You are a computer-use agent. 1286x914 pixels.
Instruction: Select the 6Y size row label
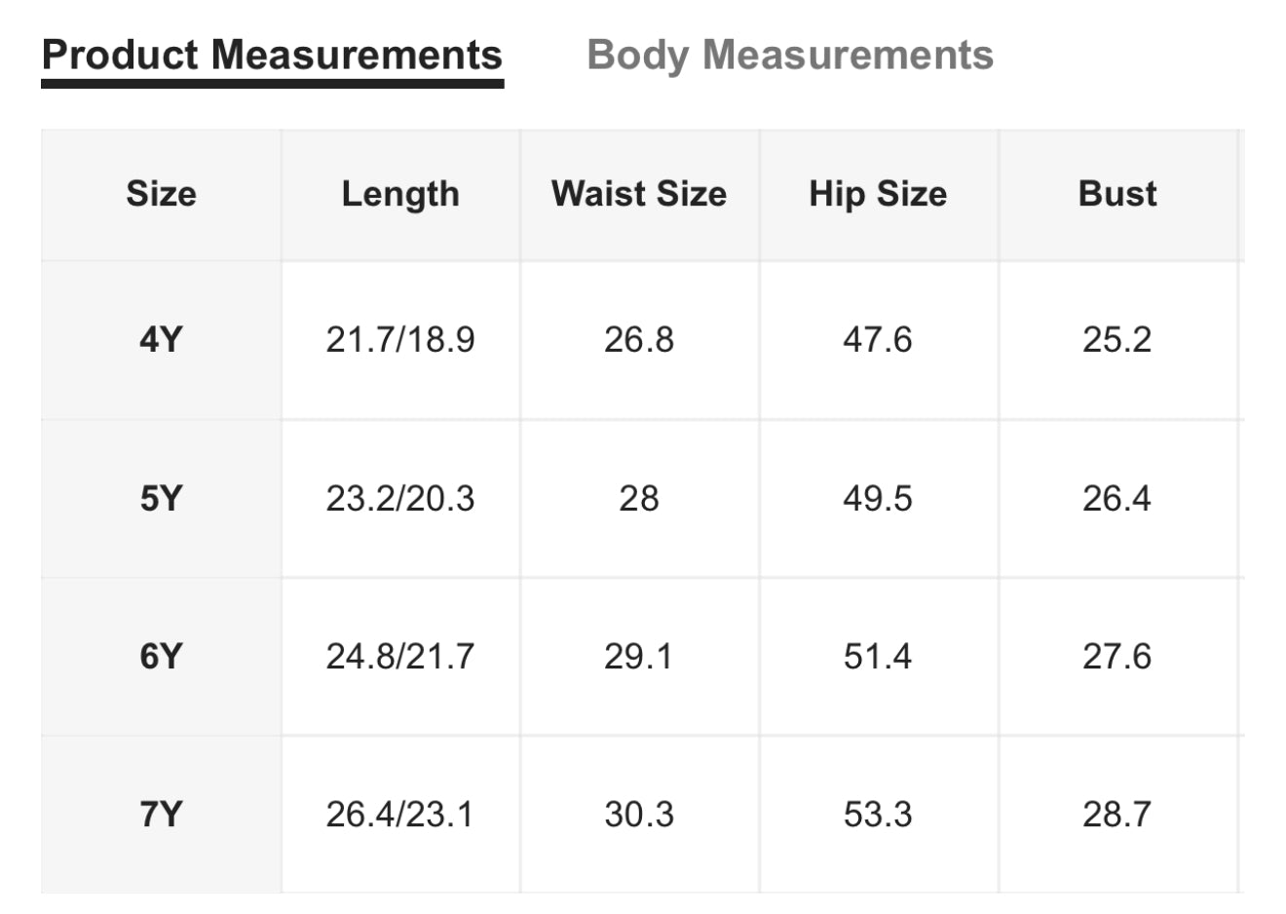tap(161, 657)
